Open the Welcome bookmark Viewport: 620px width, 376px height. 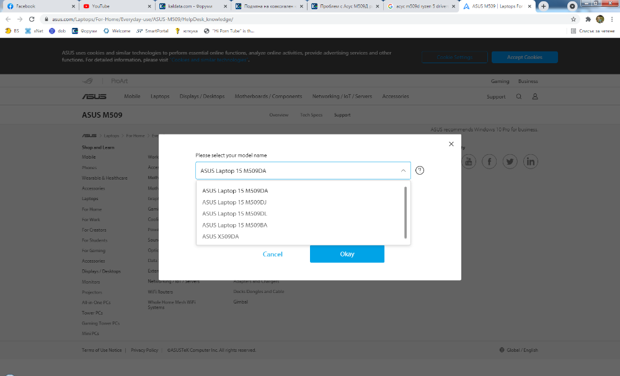point(117,31)
